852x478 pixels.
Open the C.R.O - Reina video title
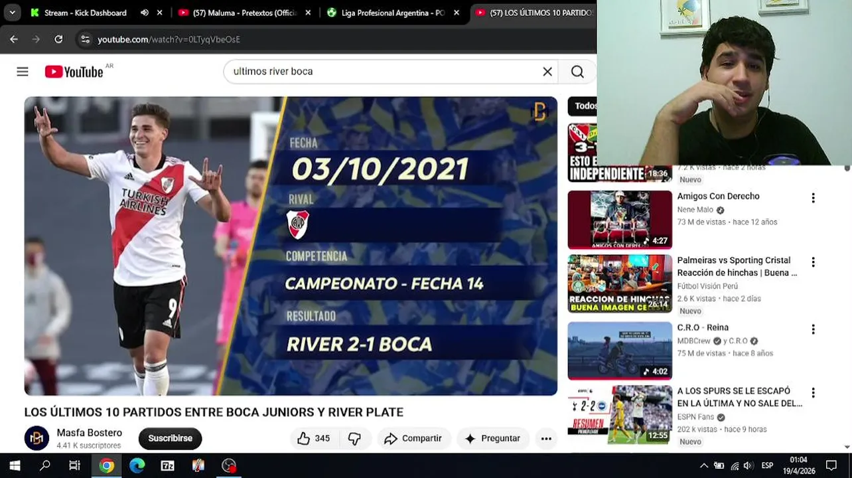703,327
